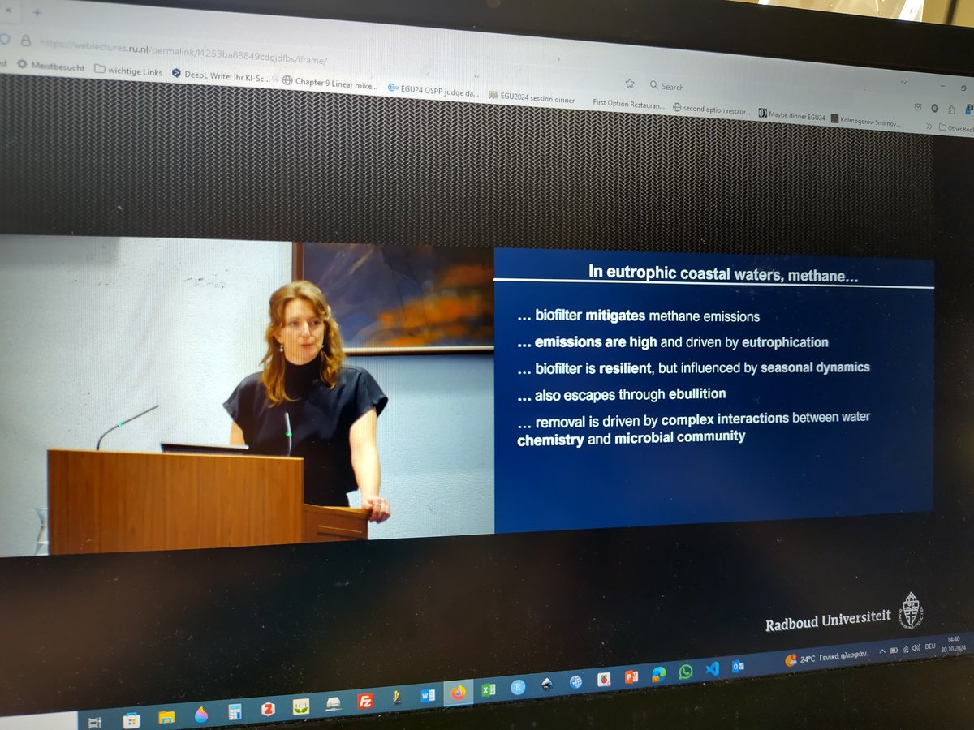Open the wichtige Links bookmark folder
Image resolution: width=974 pixels, height=730 pixels.
point(127,71)
